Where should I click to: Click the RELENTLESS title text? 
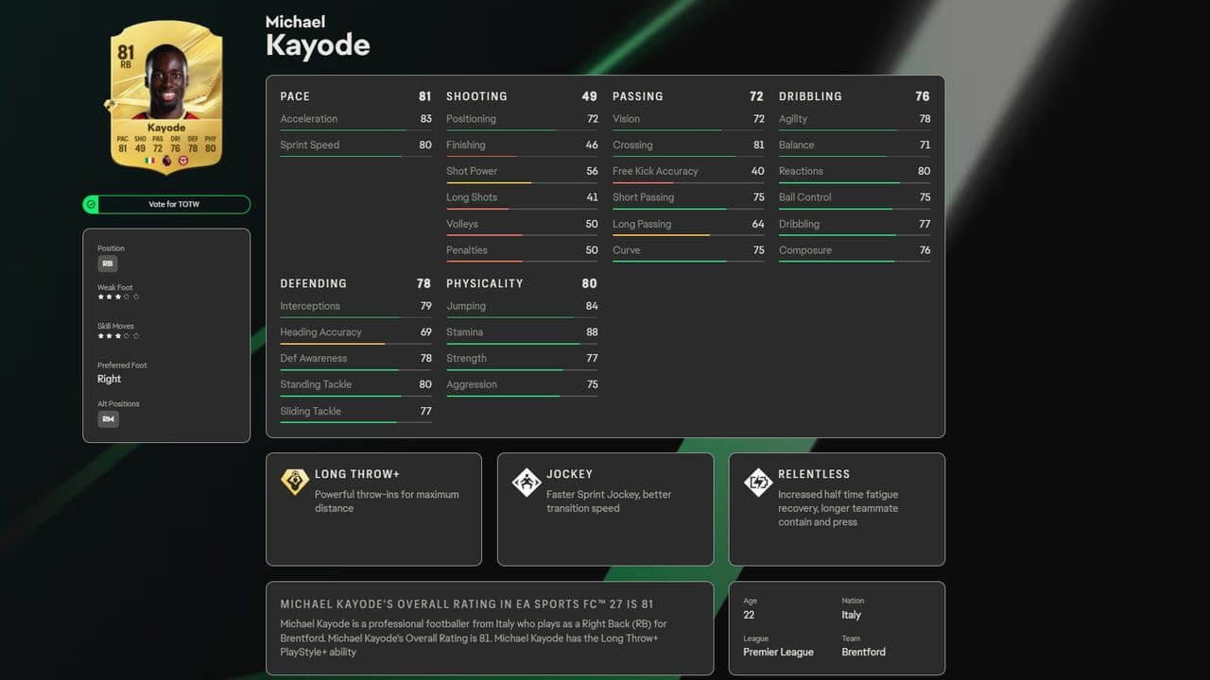click(814, 474)
